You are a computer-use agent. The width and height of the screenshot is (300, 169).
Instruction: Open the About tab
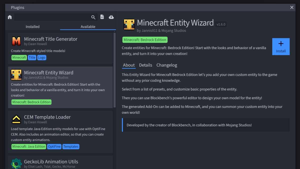pyautogui.click(x=129, y=65)
